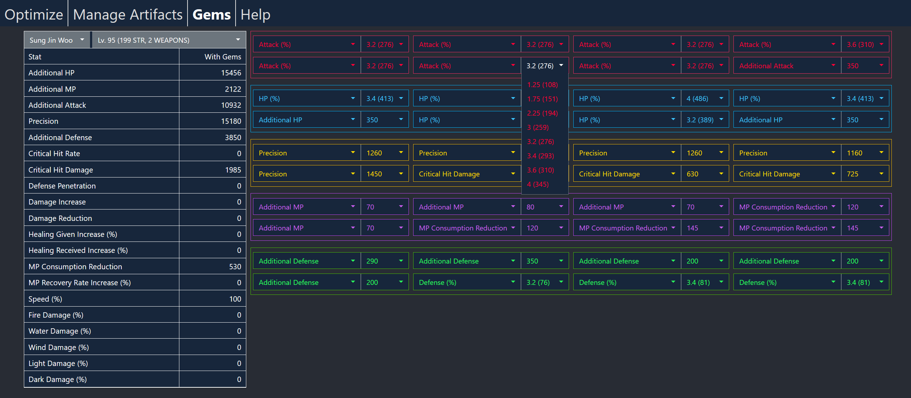This screenshot has width=911, height=398.
Task: Open the Help menu
Action: (255, 14)
